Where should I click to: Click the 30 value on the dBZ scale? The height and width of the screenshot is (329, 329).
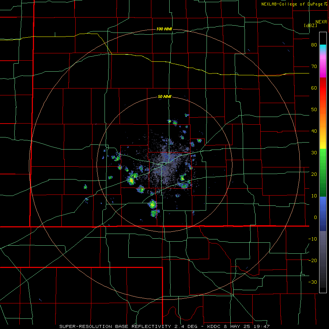[x=314, y=152]
